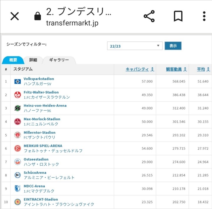Click the Arminia Bielefeld club crest
The image size is (212, 209).
point(18,175)
